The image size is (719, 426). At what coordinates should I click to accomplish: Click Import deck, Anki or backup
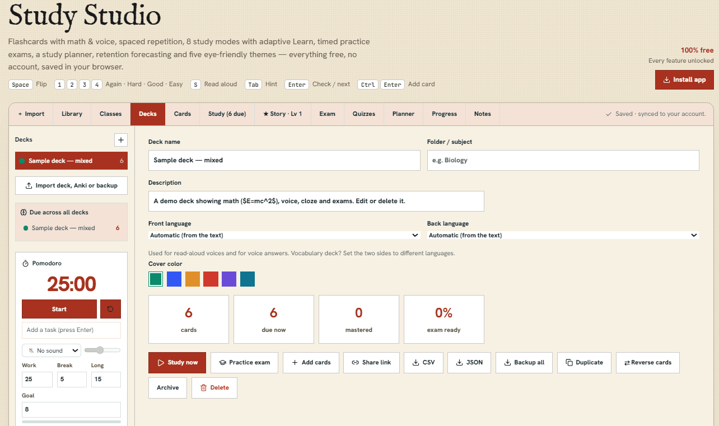71,185
